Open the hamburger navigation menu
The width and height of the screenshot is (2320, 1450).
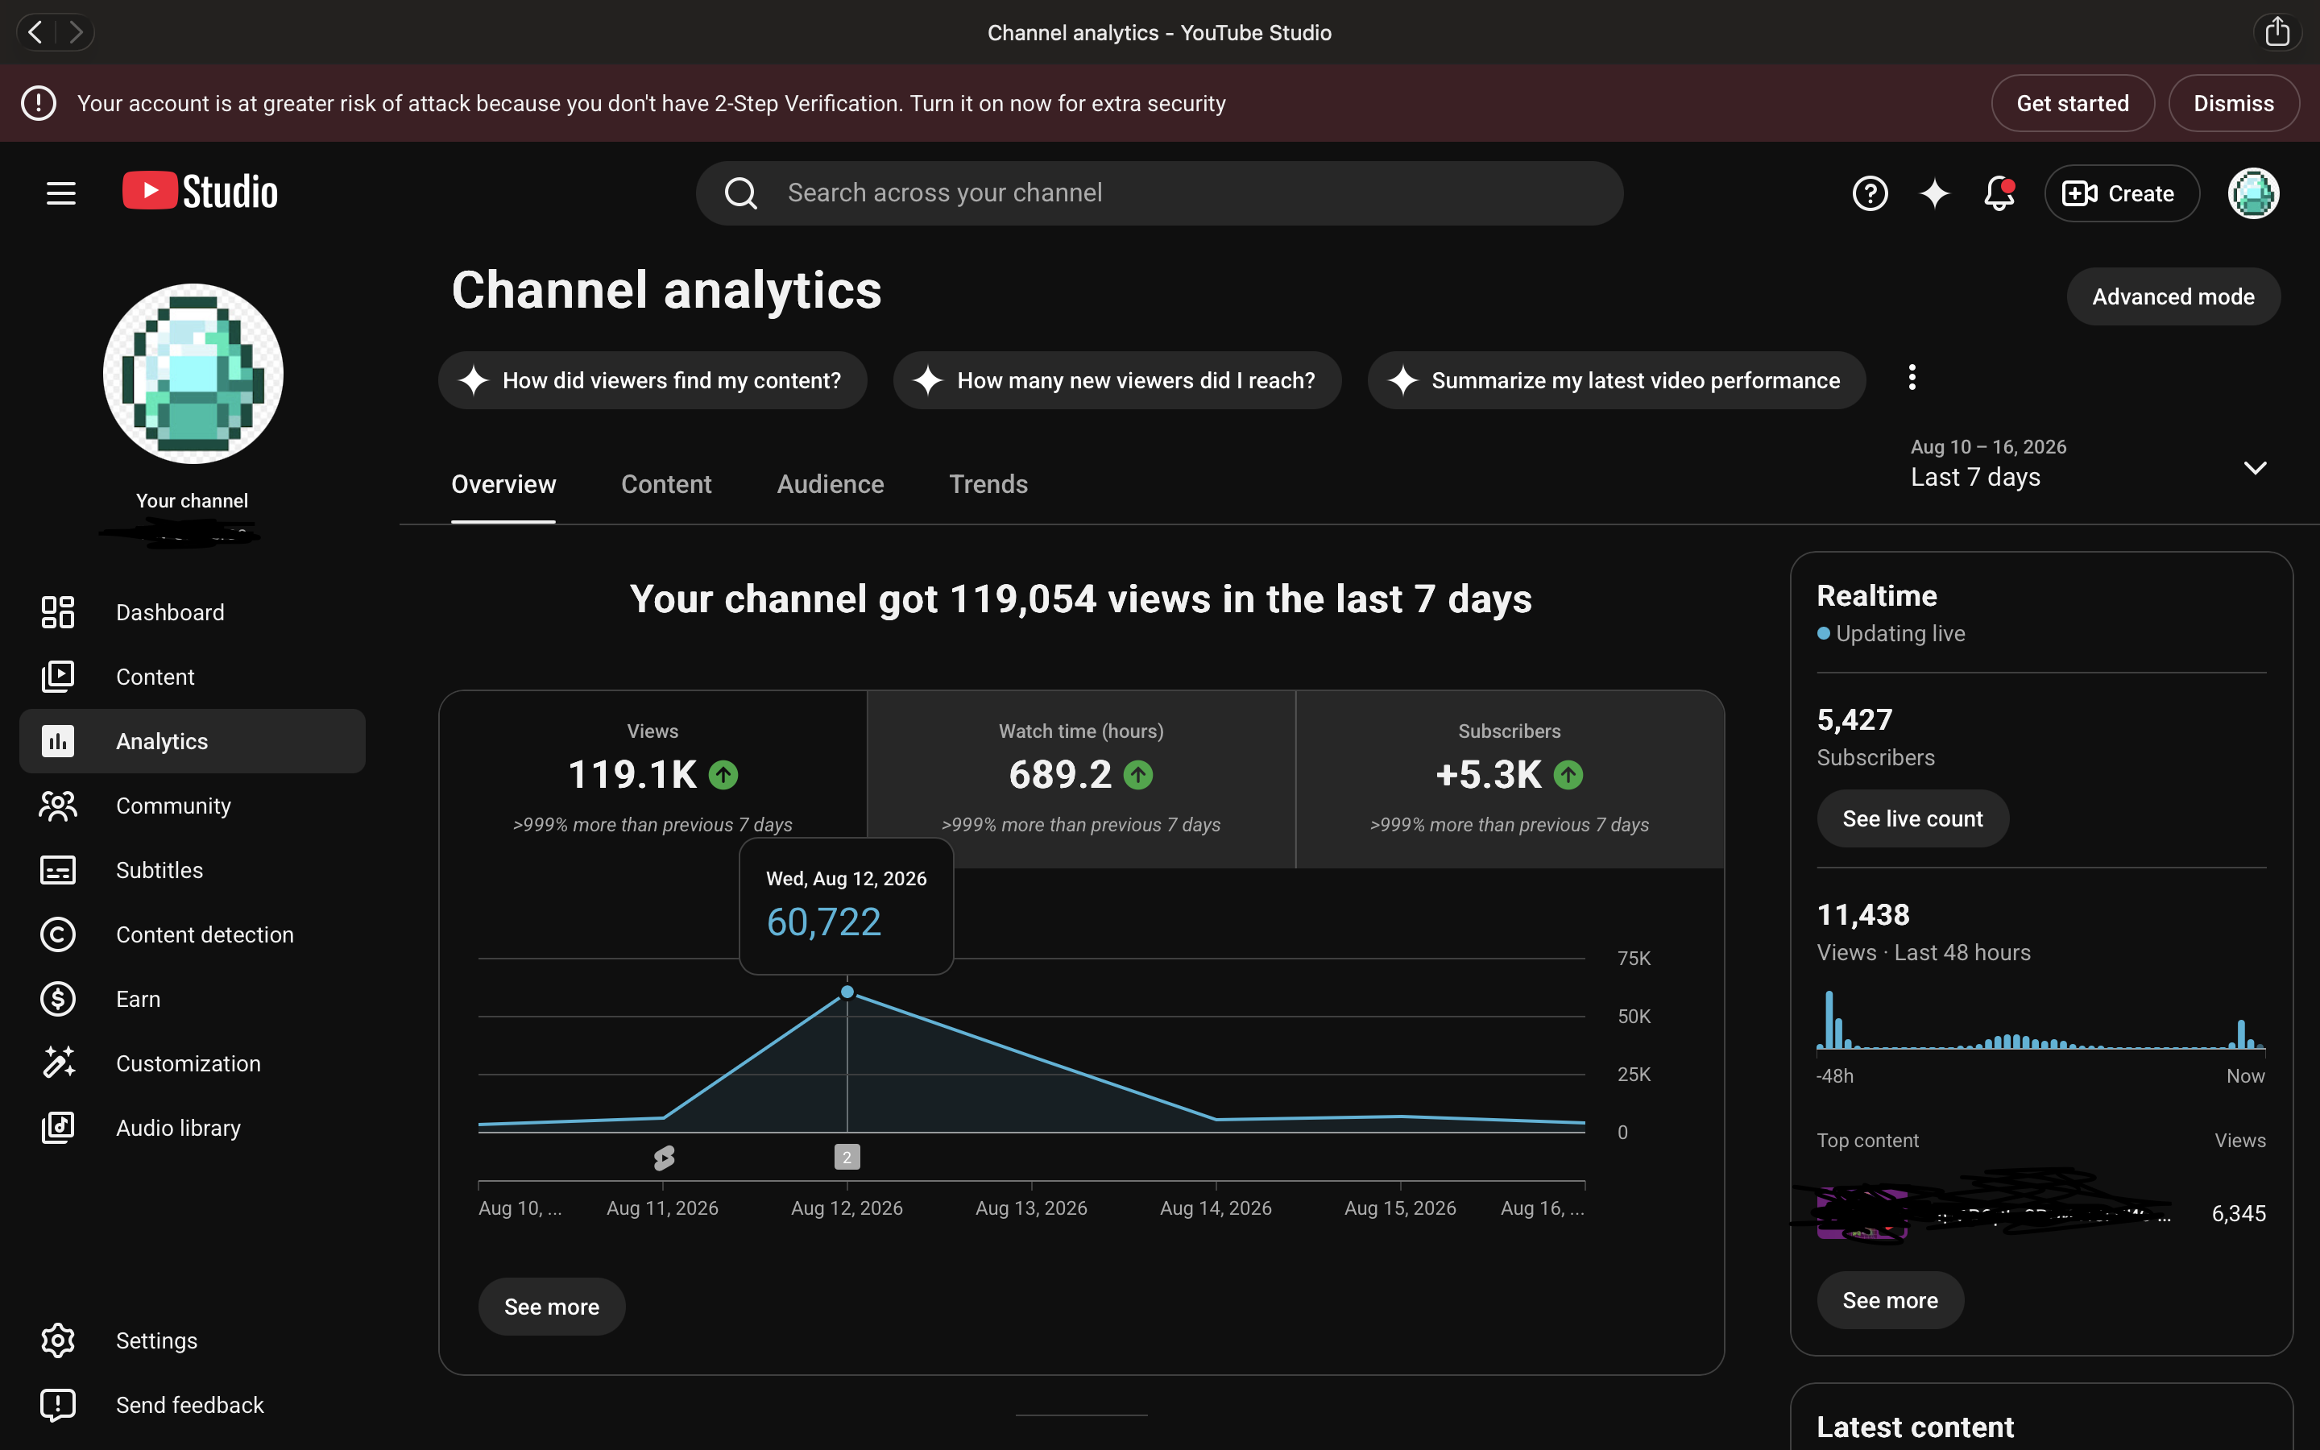coord(60,193)
